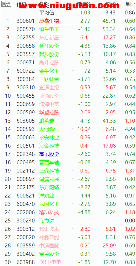This screenshot has height=266, width=136.
Task: Select 精功科技 stock name
Action: click(x=49, y=212)
